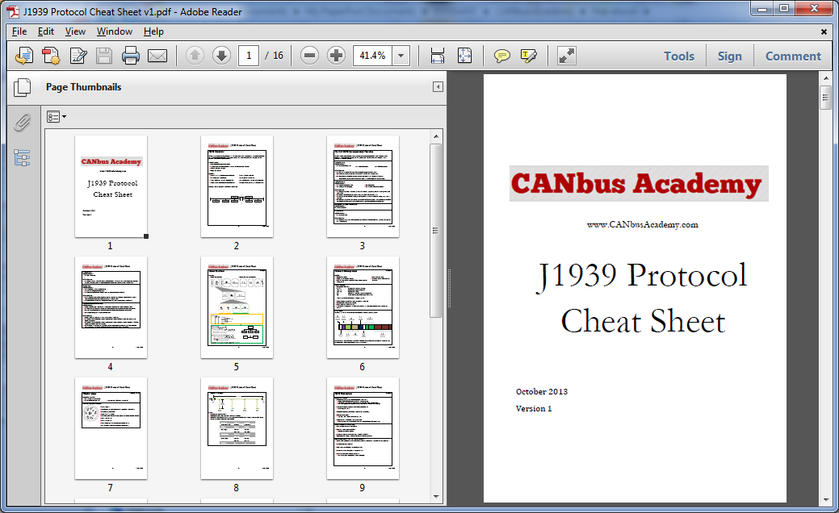Click the Zoom out minus button

pyautogui.click(x=309, y=56)
